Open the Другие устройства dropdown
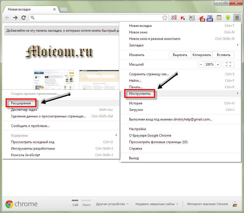 click(112, 204)
